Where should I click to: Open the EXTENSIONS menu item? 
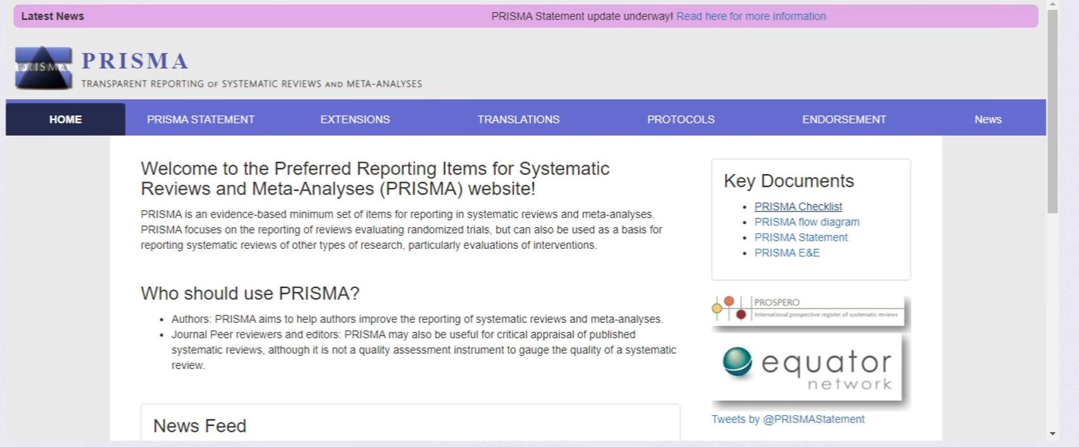(x=355, y=119)
